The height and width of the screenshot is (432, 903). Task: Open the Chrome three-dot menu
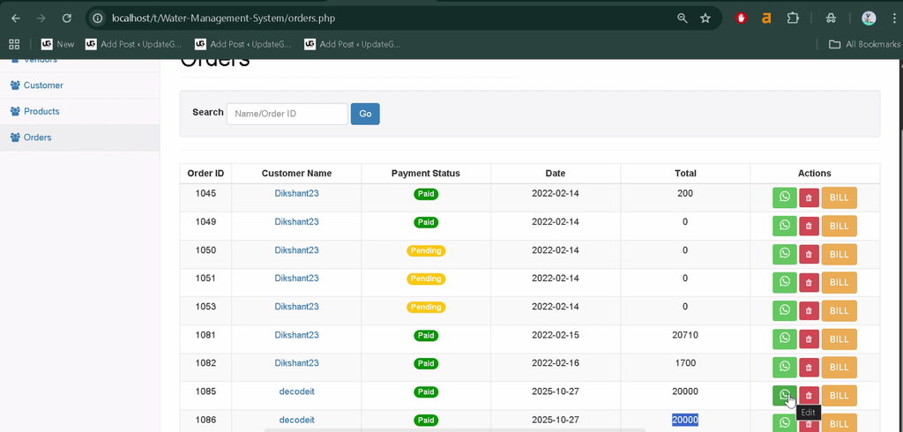pyautogui.click(x=892, y=19)
